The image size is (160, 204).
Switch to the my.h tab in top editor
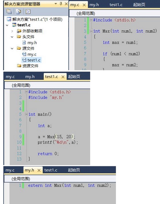(94, 5)
